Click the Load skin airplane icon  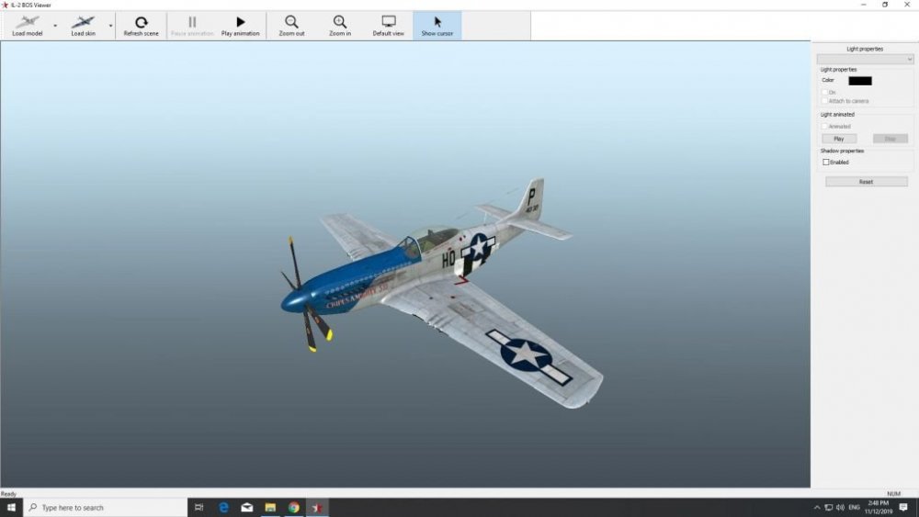tap(84, 22)
